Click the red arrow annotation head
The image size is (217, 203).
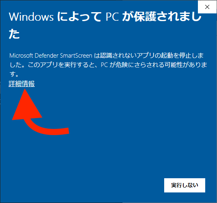(x=27, y=106)
